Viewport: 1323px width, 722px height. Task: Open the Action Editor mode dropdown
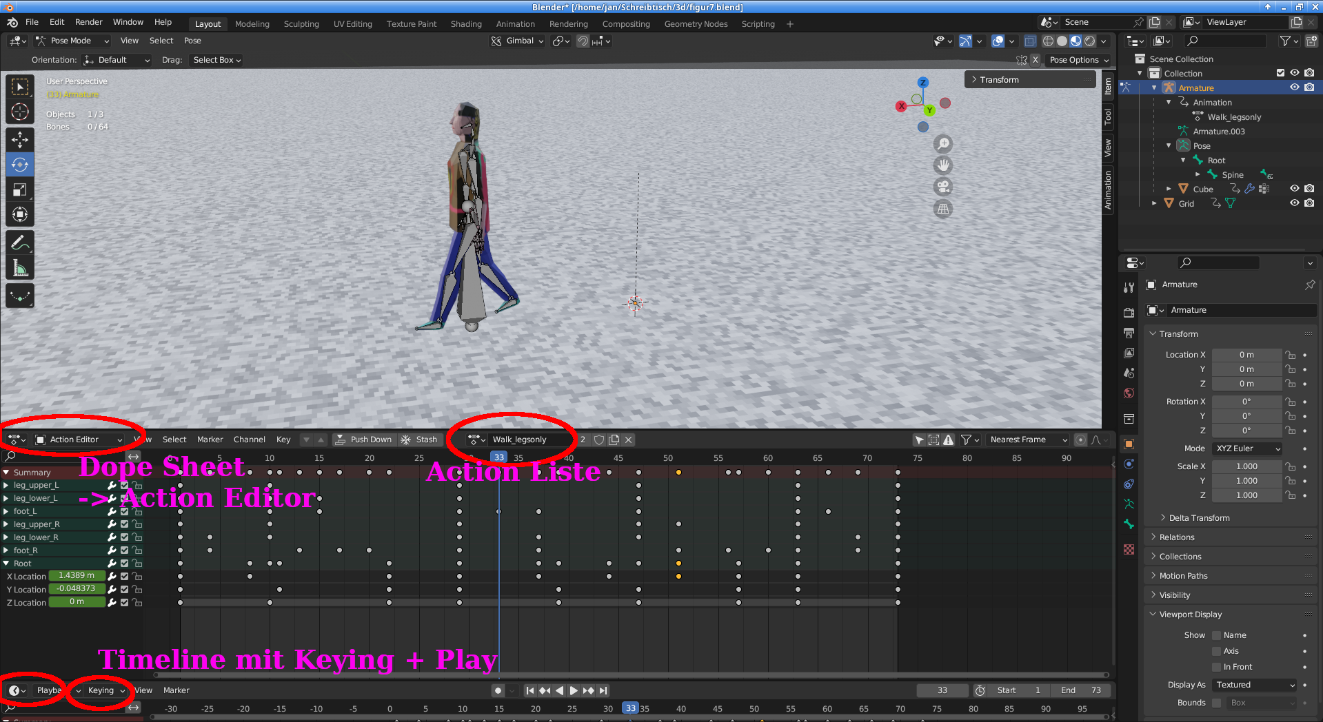(79, 440)
